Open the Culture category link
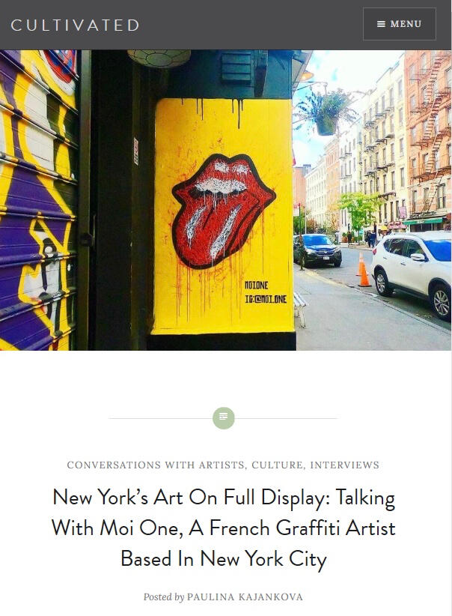Image resolution: width=452 pixels, height=616 pixels. (x=278, y=465)
